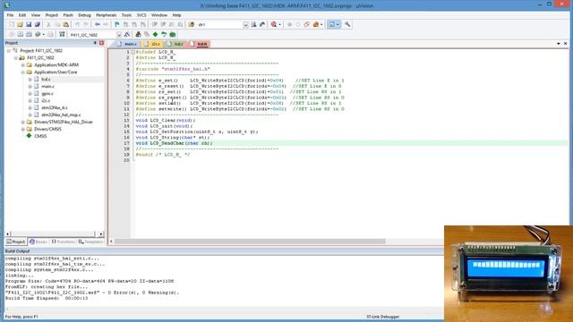Expand the Drivers/STM32F4xx_HAL_Driver folder

23,122
